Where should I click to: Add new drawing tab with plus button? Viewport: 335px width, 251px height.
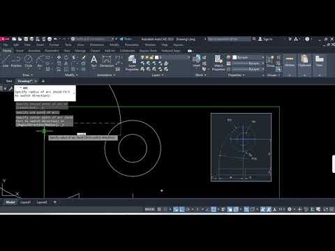click(x=43, y=81)
